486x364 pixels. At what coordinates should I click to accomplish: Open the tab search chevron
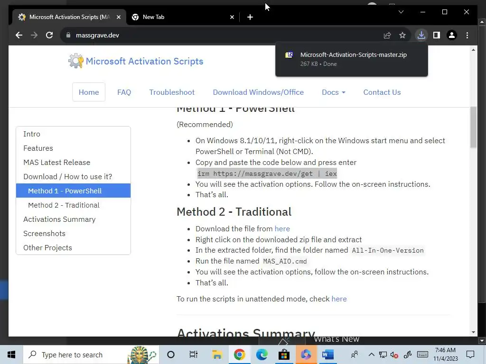(x=401, y=12)
